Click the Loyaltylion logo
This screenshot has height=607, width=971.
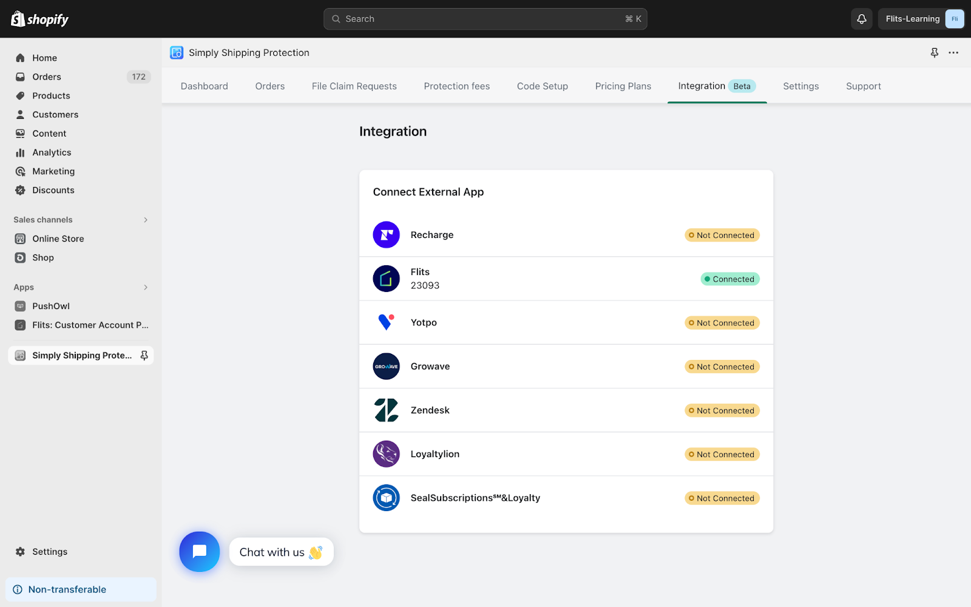pyautogui.click(x=386, y=454)
